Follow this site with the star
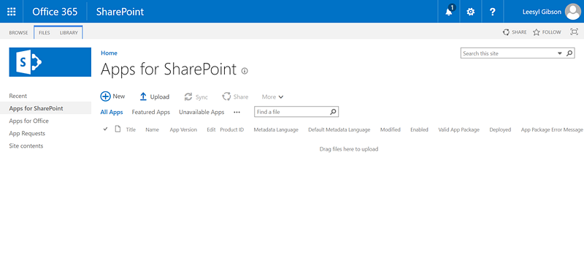Screen dimensions: 584x269 [547, 32]
